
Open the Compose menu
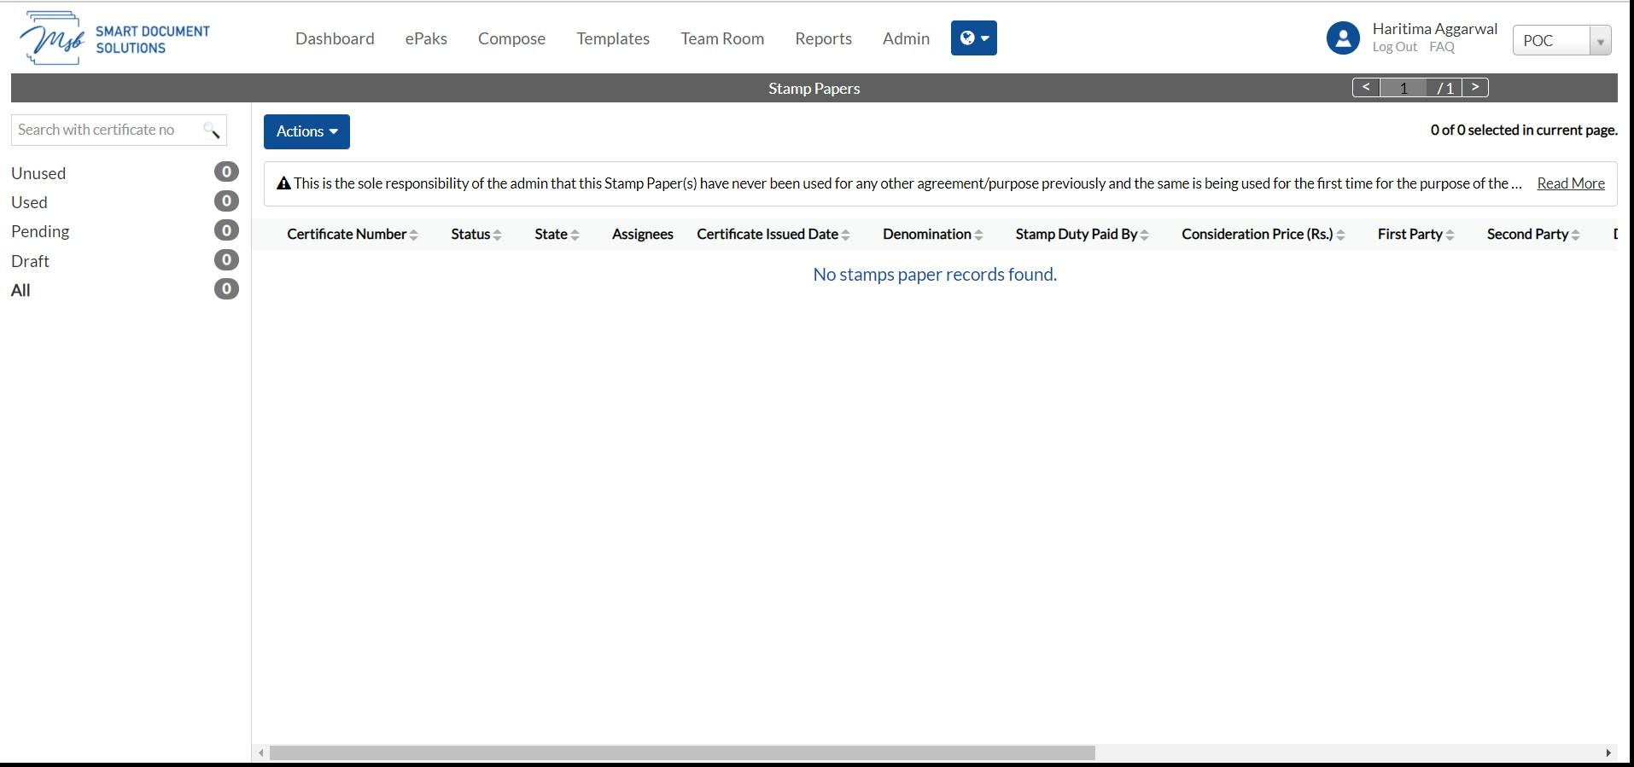(x=511, y=38)
